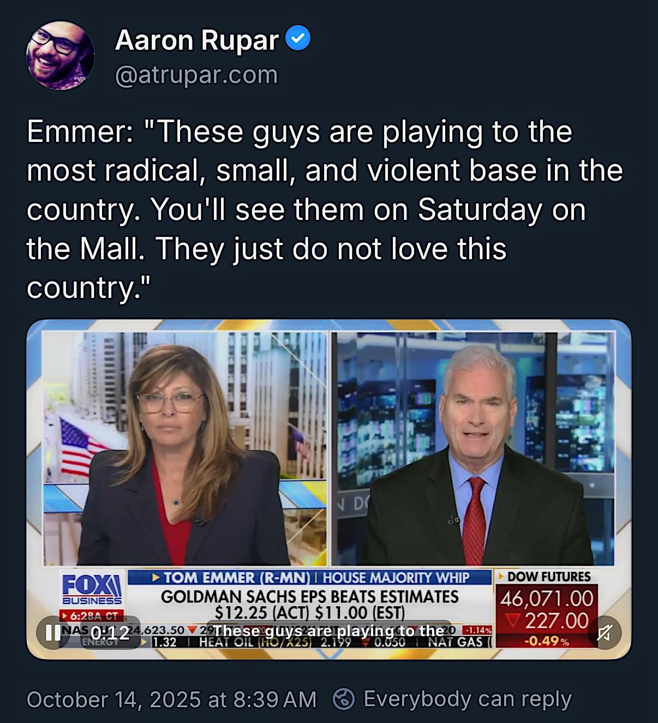Viewport: 658px width, 723px height.
Task: Pause the playing video
Action: pyautogui.click(x=53, y=632)
